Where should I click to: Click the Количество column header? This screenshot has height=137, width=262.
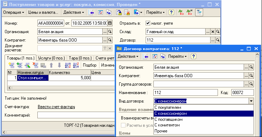coord(69,73)
